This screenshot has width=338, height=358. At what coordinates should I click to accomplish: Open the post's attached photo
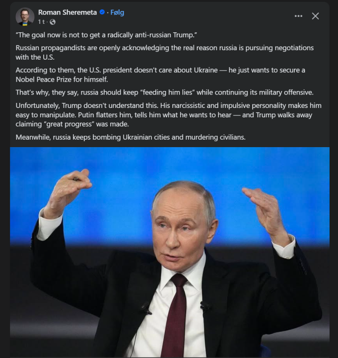point(170,249)
